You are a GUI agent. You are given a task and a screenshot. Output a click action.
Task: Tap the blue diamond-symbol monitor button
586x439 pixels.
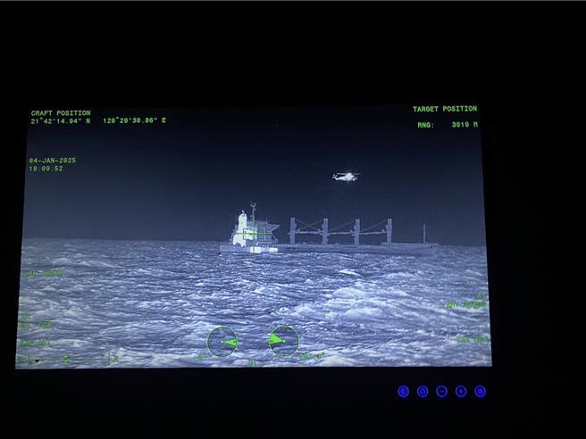click(x=423, y=392)
